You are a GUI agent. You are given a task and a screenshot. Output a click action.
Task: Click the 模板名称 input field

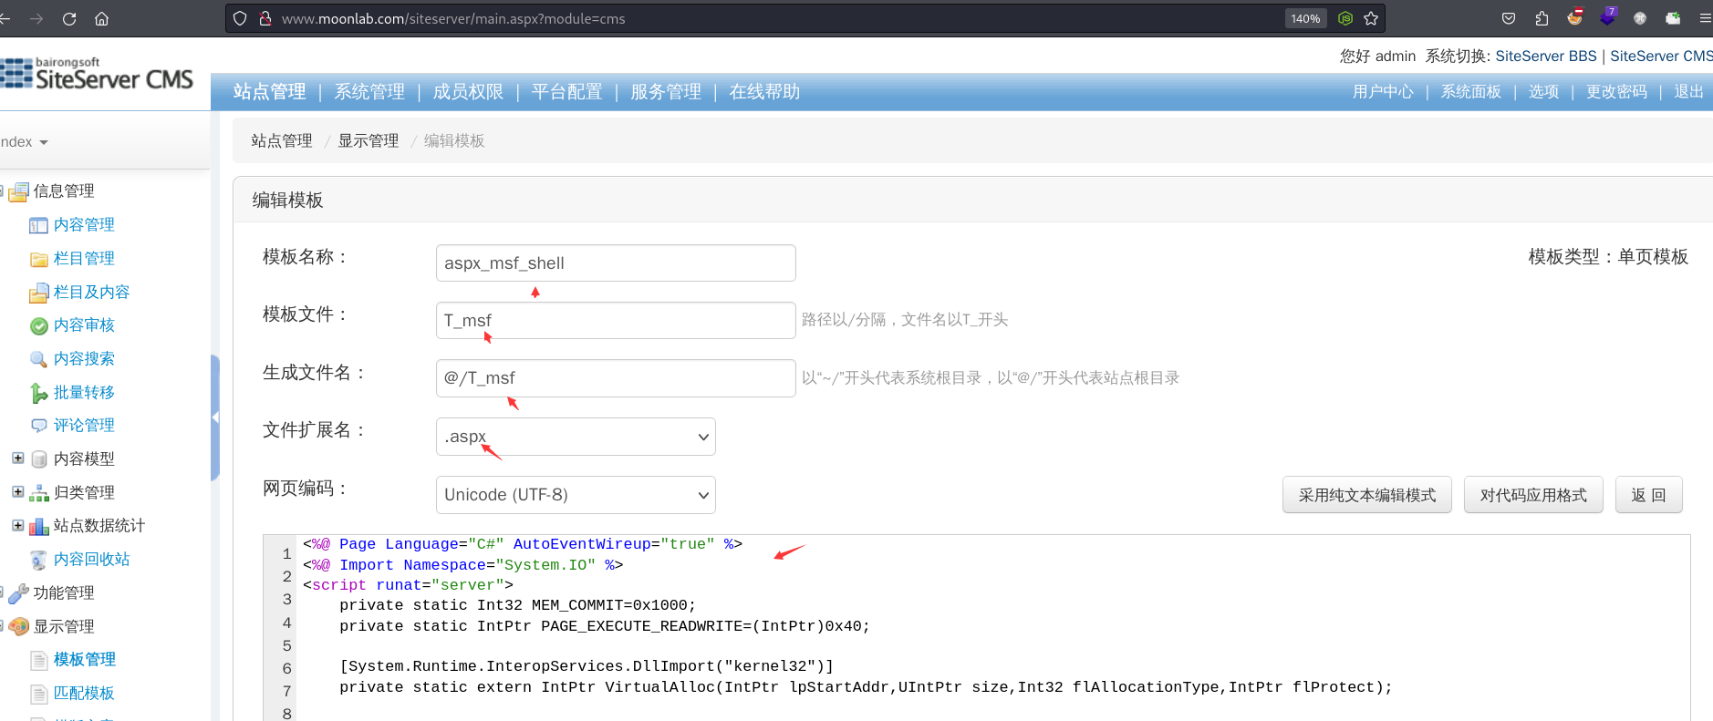616,263
